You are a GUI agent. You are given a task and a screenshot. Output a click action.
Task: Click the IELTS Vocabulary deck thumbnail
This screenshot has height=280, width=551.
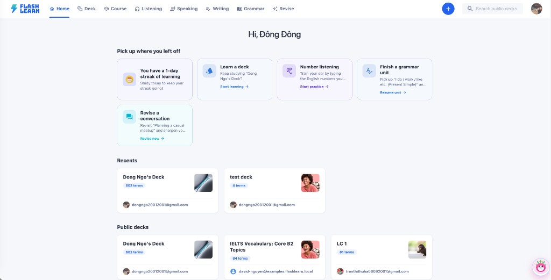pyautogui.click(x=310, y=249)
